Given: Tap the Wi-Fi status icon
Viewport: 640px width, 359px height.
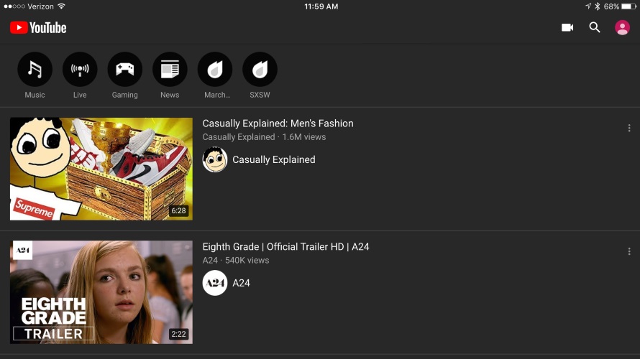Looking at the screenshot, I should pos(61,6).
